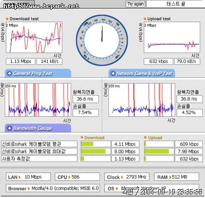This screenshot has height=198, width=205.
Task: Click the 7.98 Mbps upload progress bar
Action: pyautogui.click(x=159, y=151)
